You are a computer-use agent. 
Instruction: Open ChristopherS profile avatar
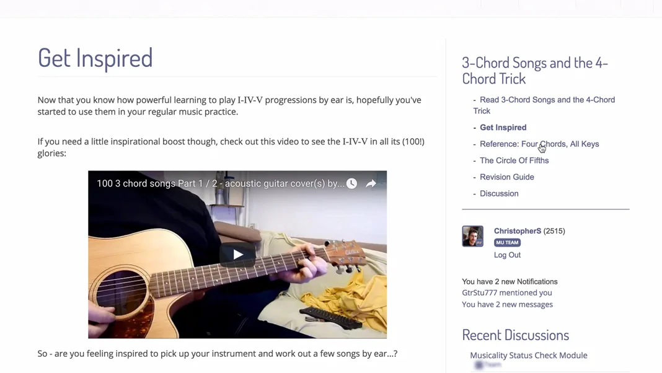click(x=472, y=236)
